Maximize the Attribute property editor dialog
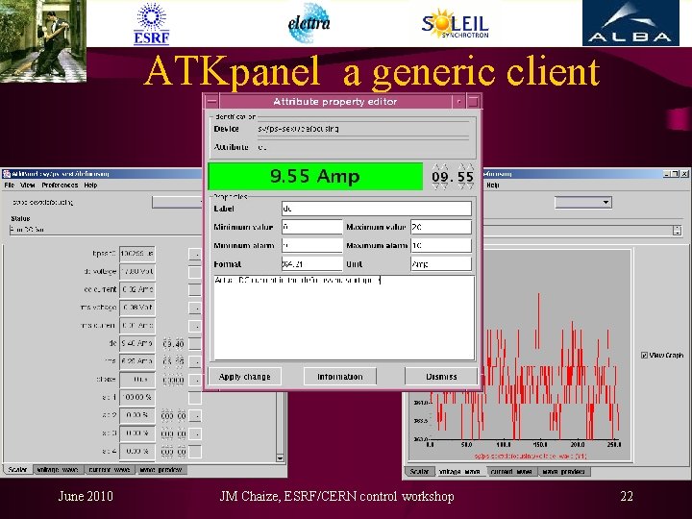692x519 pixels. click(473, 102)
